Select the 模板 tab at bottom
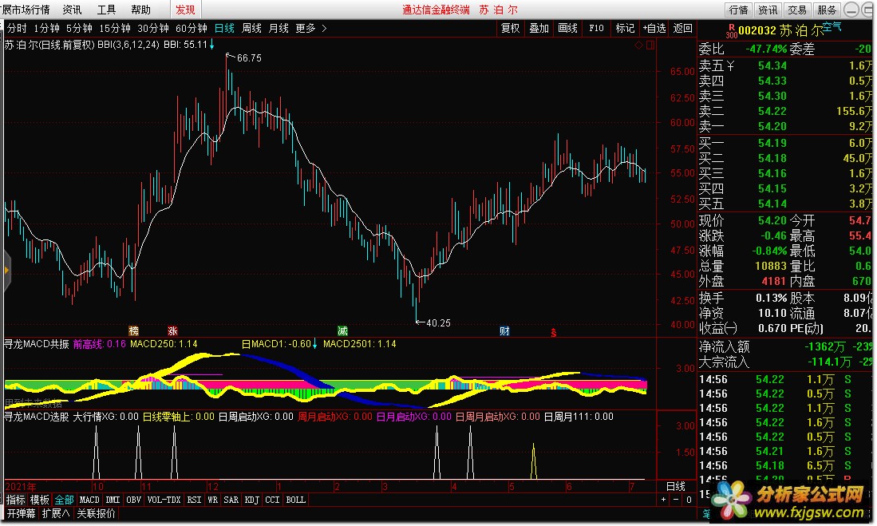 tap(40, 500)
